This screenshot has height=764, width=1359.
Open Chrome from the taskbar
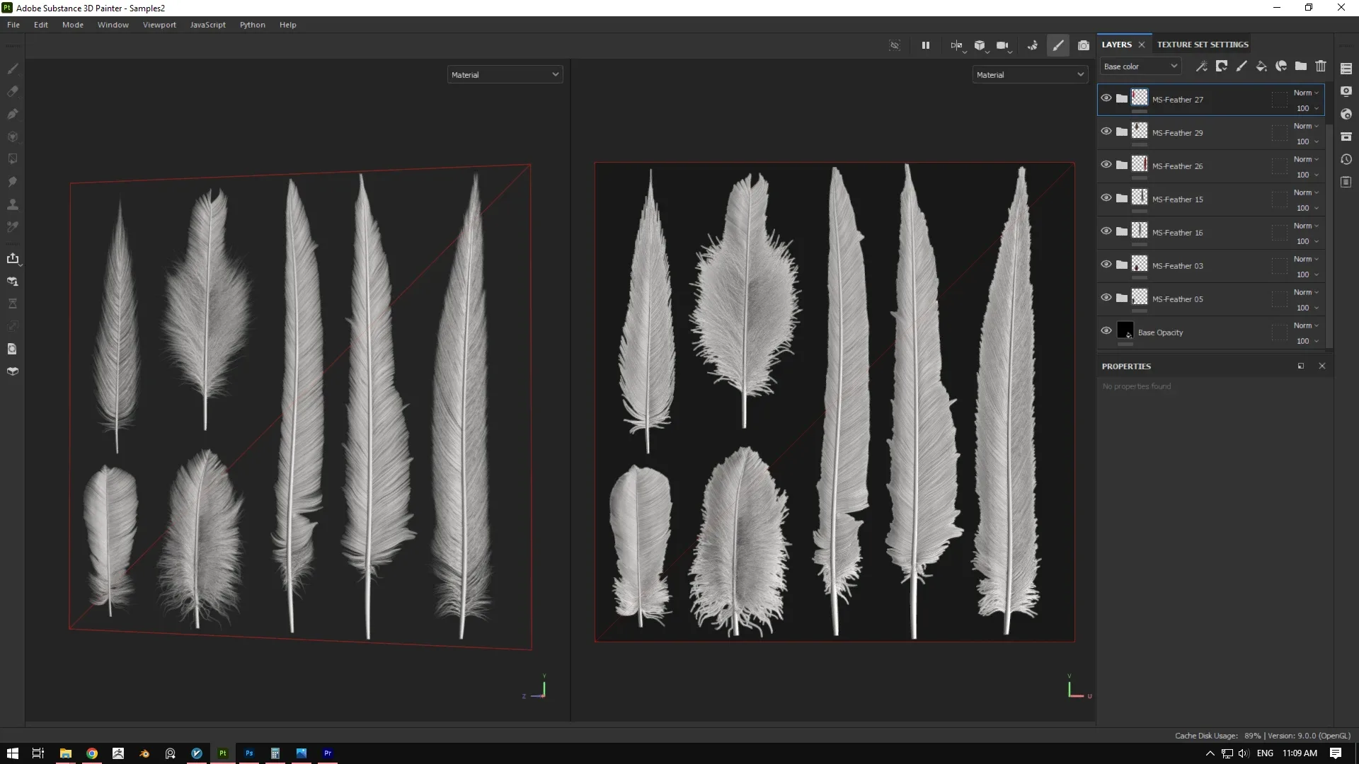[92, 753]
